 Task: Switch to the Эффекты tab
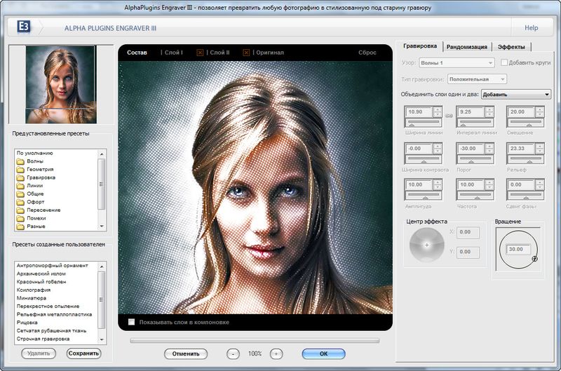pyautogui.click(x=512, y=46)
